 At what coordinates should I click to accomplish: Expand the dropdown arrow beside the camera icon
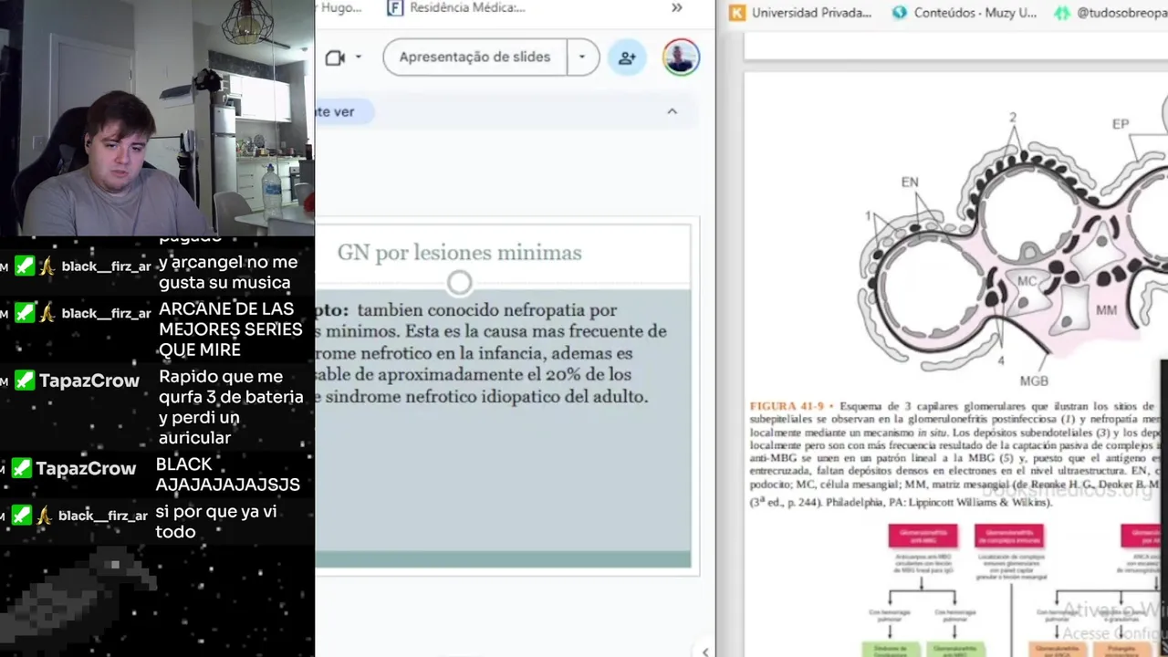tap(358, 57)
